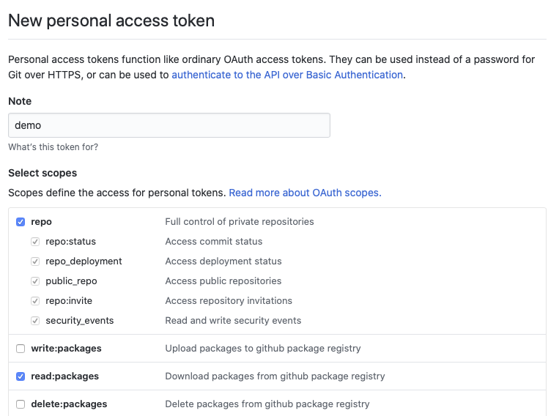The image size is (559, 416).
Task: Open the authenticate to the API link
Action: (x=287, y=75)
